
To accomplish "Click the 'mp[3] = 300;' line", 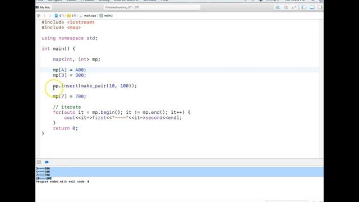I will pyautogui.click(x=70, y=75).
